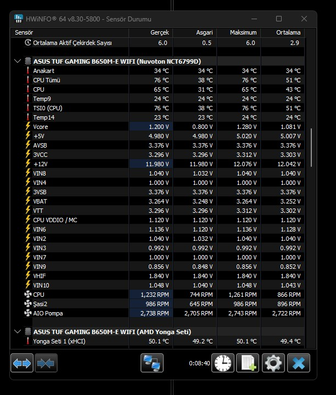Click the log file with plus icon

pos(248,363)
